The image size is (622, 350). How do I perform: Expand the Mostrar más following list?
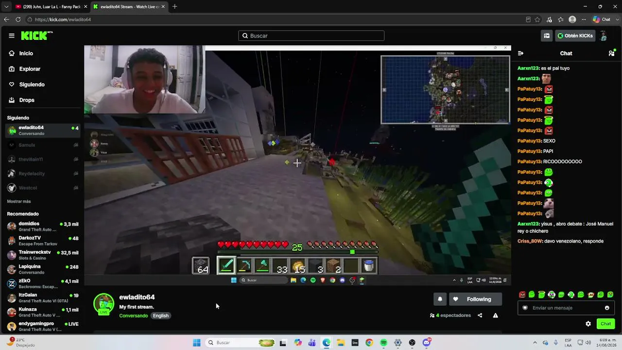click(x=19, y=201)
